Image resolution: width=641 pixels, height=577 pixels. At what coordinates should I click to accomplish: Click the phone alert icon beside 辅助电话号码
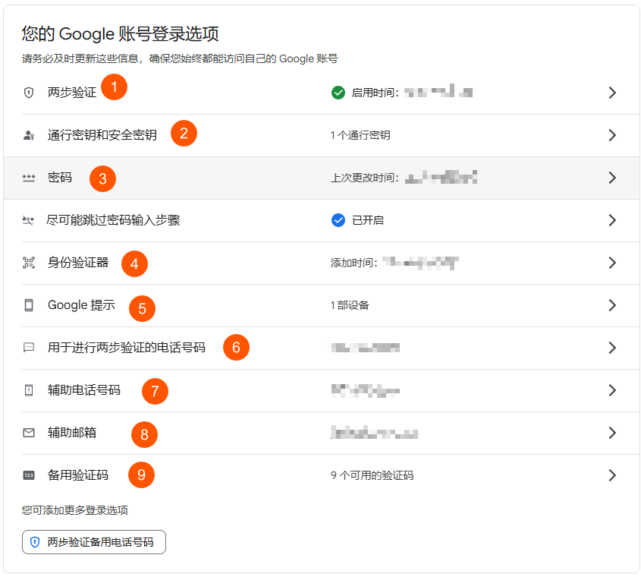pos(29,390)
